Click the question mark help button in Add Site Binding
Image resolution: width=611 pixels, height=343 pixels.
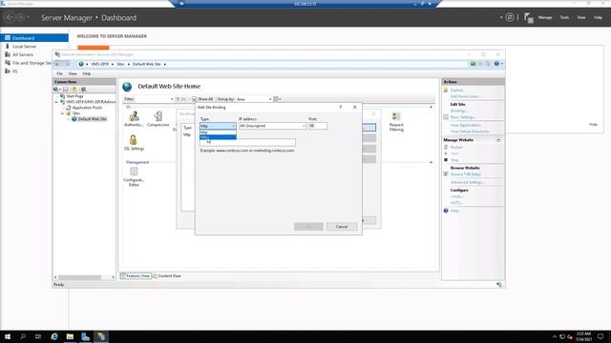pos(341,108)
